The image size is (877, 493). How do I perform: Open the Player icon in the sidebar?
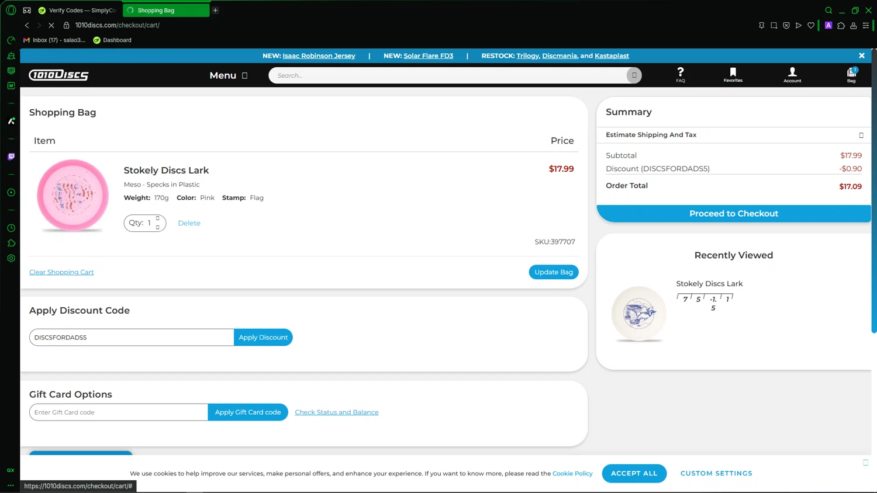click(11, 192)
